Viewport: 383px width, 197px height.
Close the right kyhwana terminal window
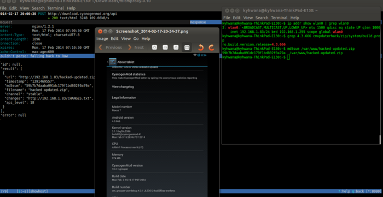[x=227, y=10]
